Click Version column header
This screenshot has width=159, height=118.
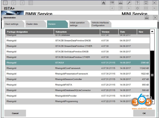pyautogui.click(x=109, y=32)
